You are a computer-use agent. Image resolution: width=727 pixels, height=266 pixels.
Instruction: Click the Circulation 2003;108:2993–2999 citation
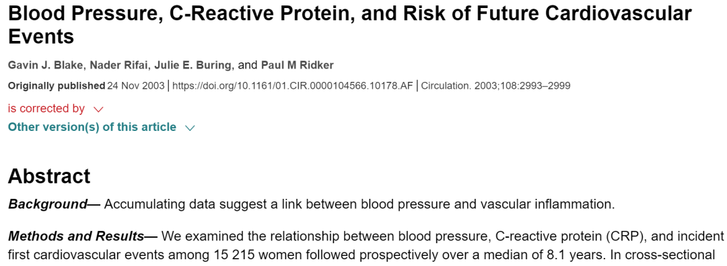pyautogui.click(x=495, y=86)
